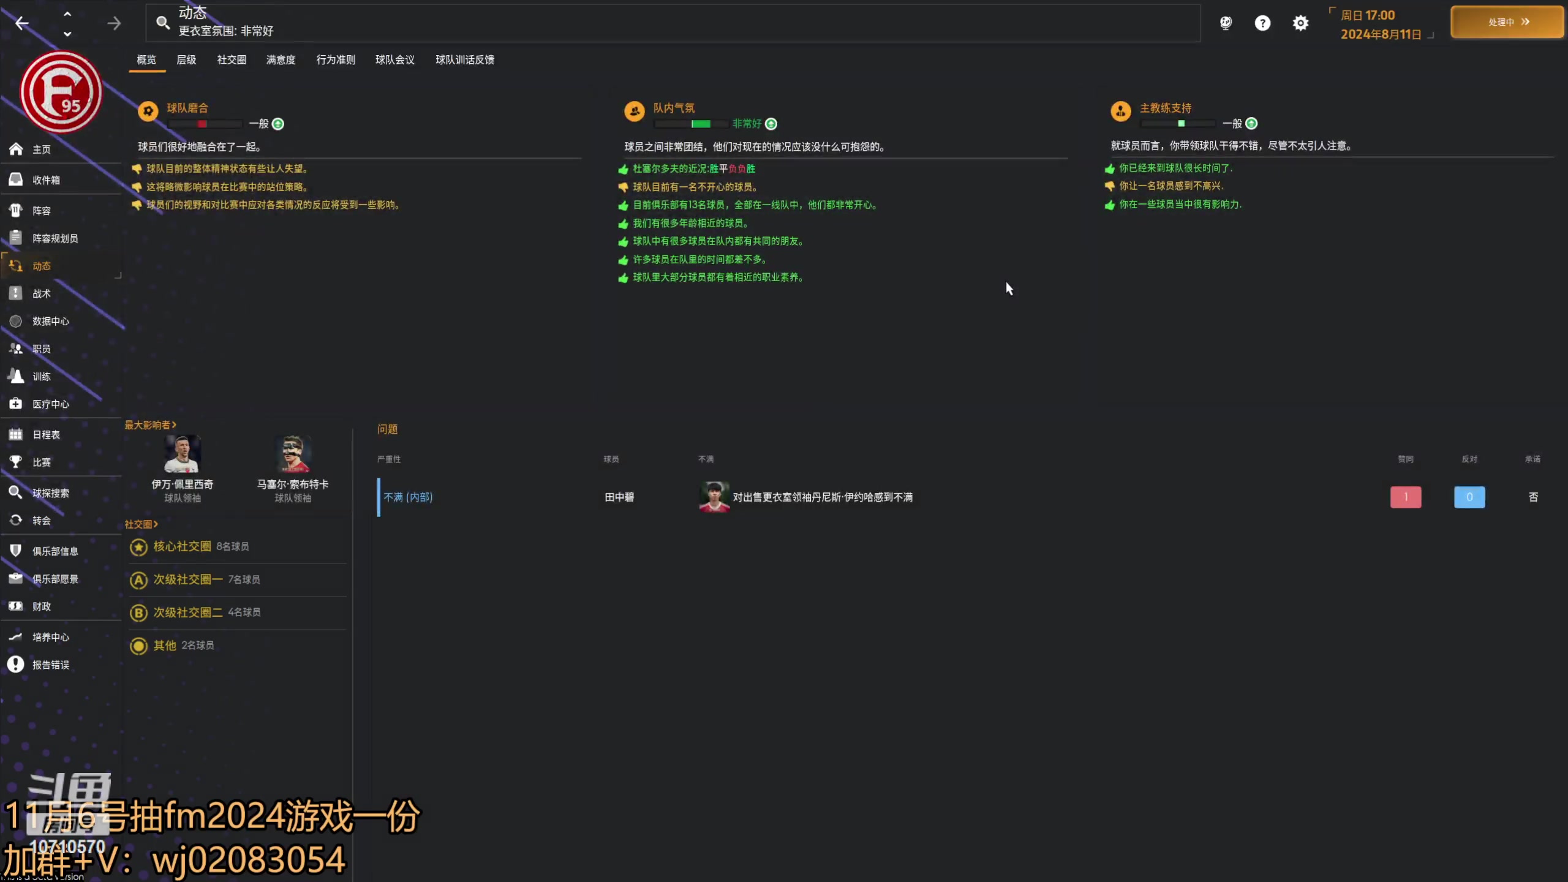Click the 队内气氛 green progress bar
Image resolution: width=1568 pixels, height=882 pixels.
coord(692,124)
